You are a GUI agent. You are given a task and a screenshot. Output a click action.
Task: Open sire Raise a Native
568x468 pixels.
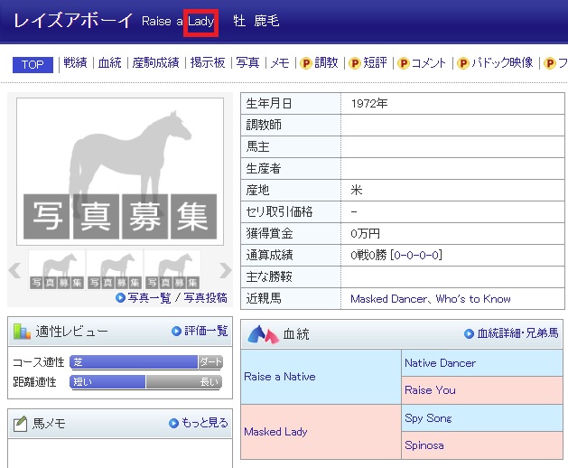(280, 377)
